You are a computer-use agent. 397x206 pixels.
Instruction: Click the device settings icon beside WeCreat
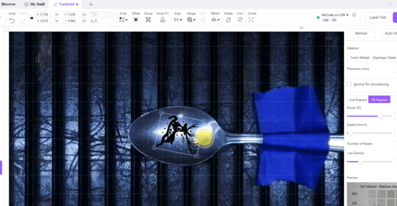354,15
